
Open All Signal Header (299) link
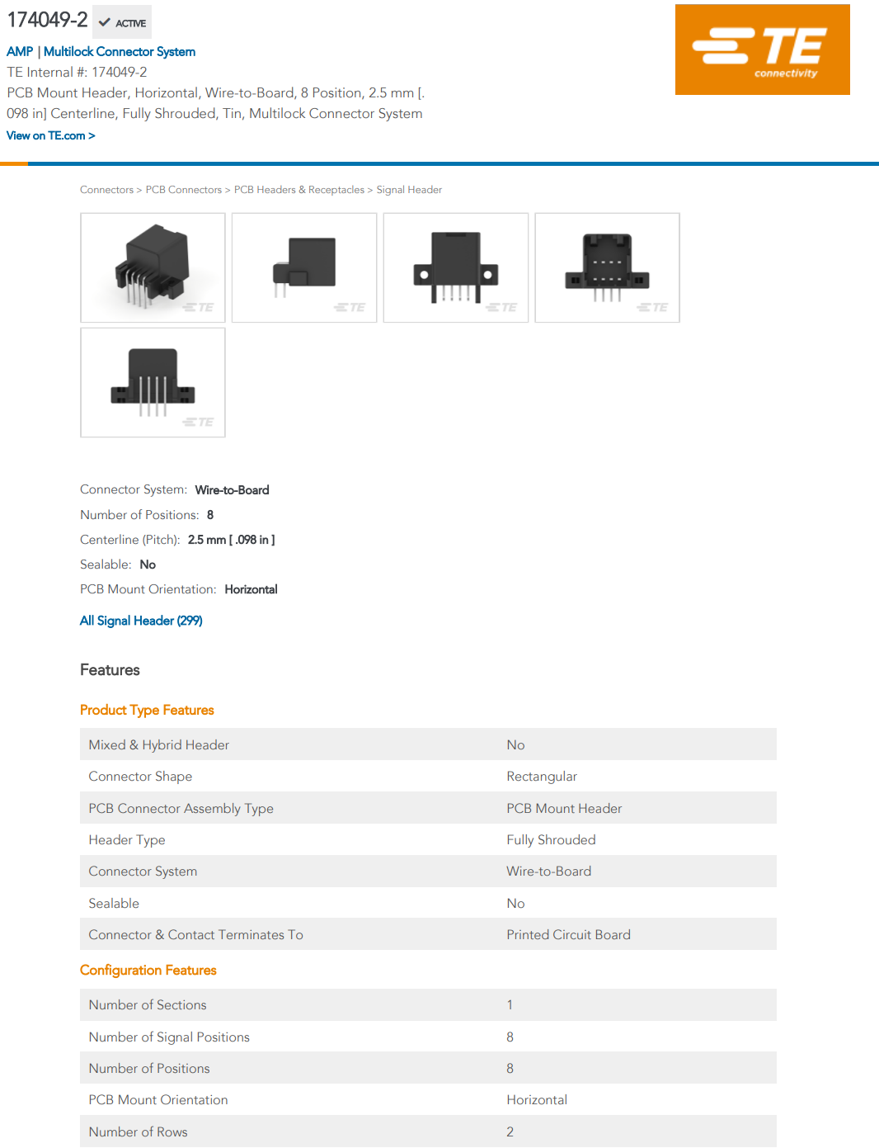(x=141, y=621)
